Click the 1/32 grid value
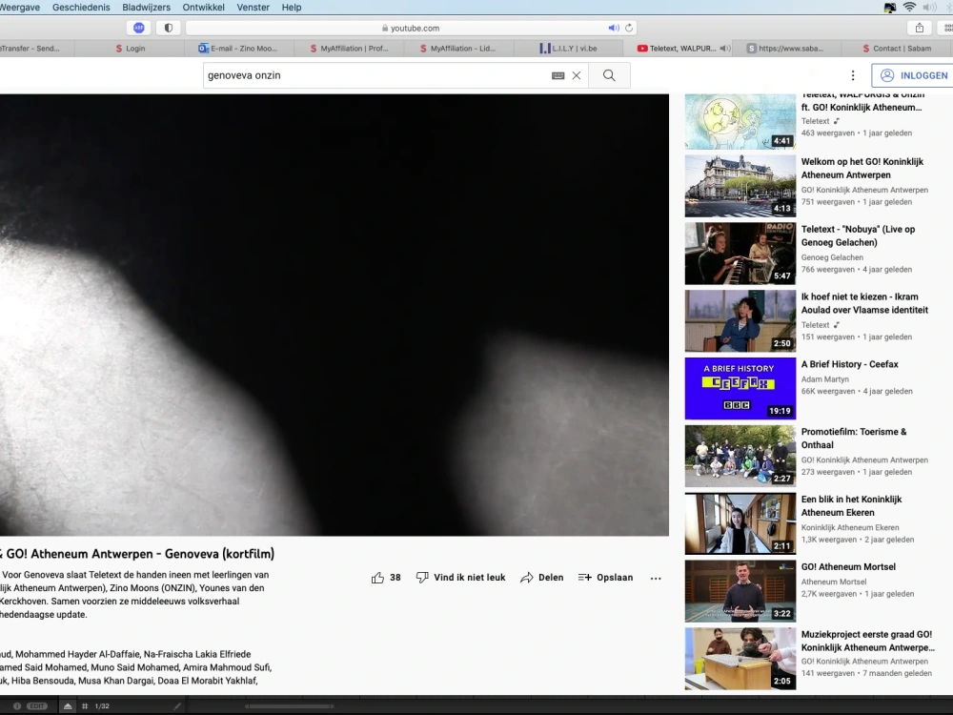953x715 pixels. (x=102, y=705)
